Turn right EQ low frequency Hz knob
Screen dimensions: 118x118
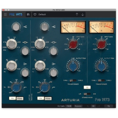(40, 66)
